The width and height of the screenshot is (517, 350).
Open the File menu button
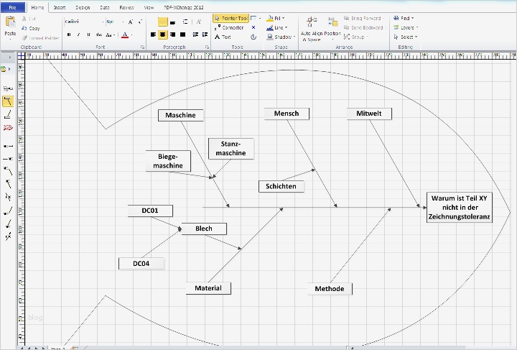[x=13, y=6]
